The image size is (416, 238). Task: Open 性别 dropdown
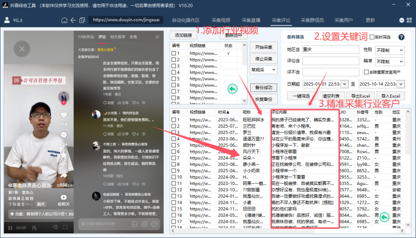point(390,50)
